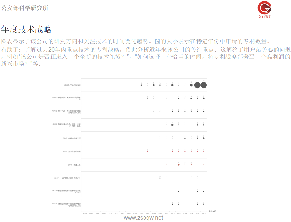Click the E01F - 附属工程 row label

click(x=74, y=165)
